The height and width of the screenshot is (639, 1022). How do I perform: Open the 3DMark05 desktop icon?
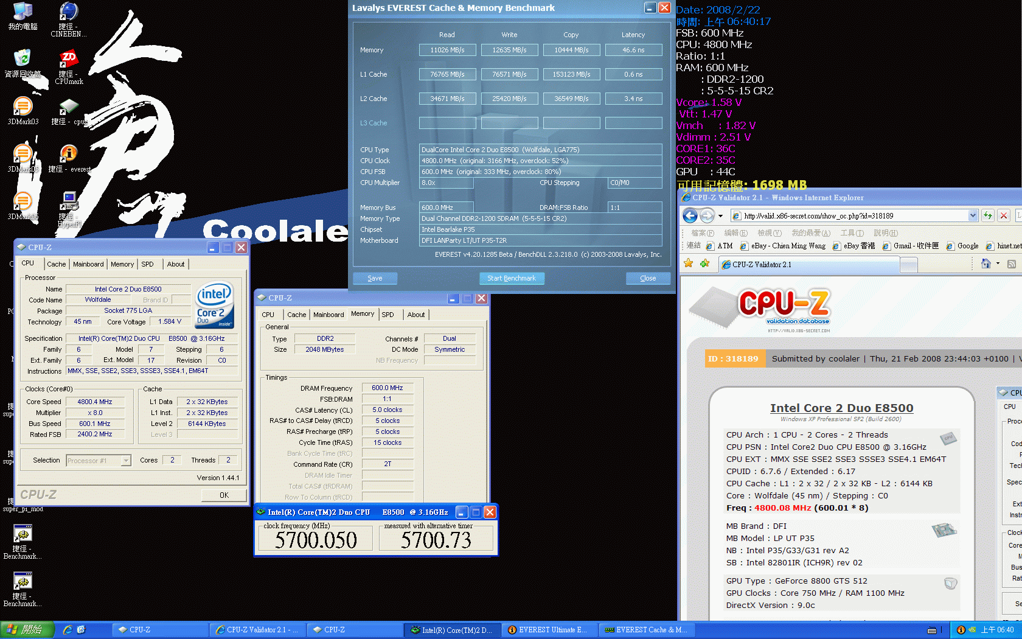tap(23, 158)
